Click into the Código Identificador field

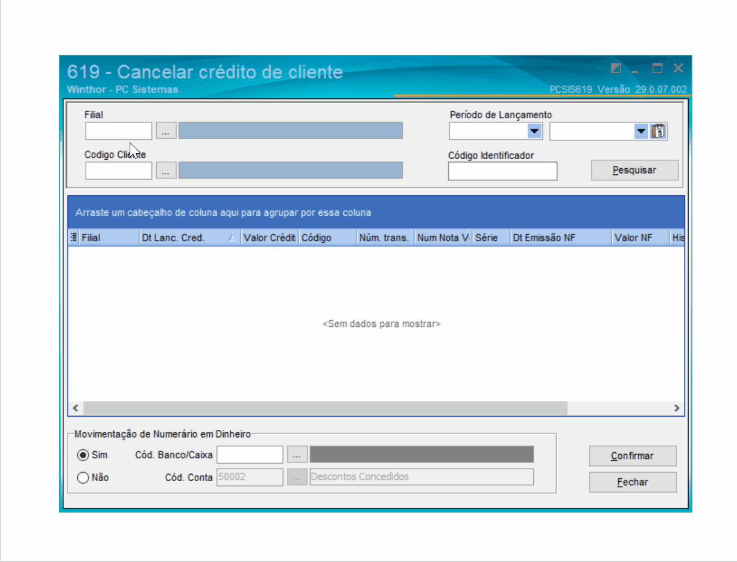502,171
